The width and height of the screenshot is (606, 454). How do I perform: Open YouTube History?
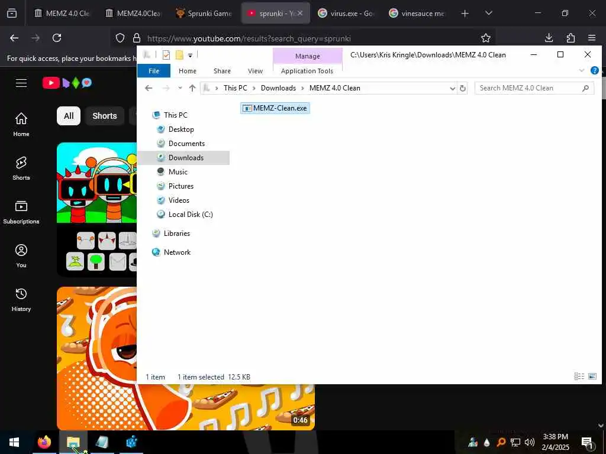tap(21, 300)
